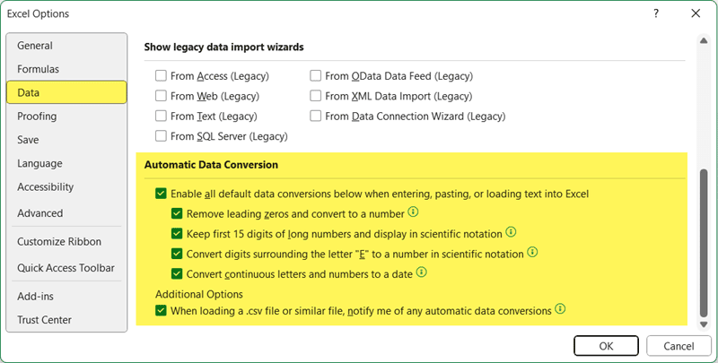Uncheck Convert continuous letters to a date

click(177, 272)
